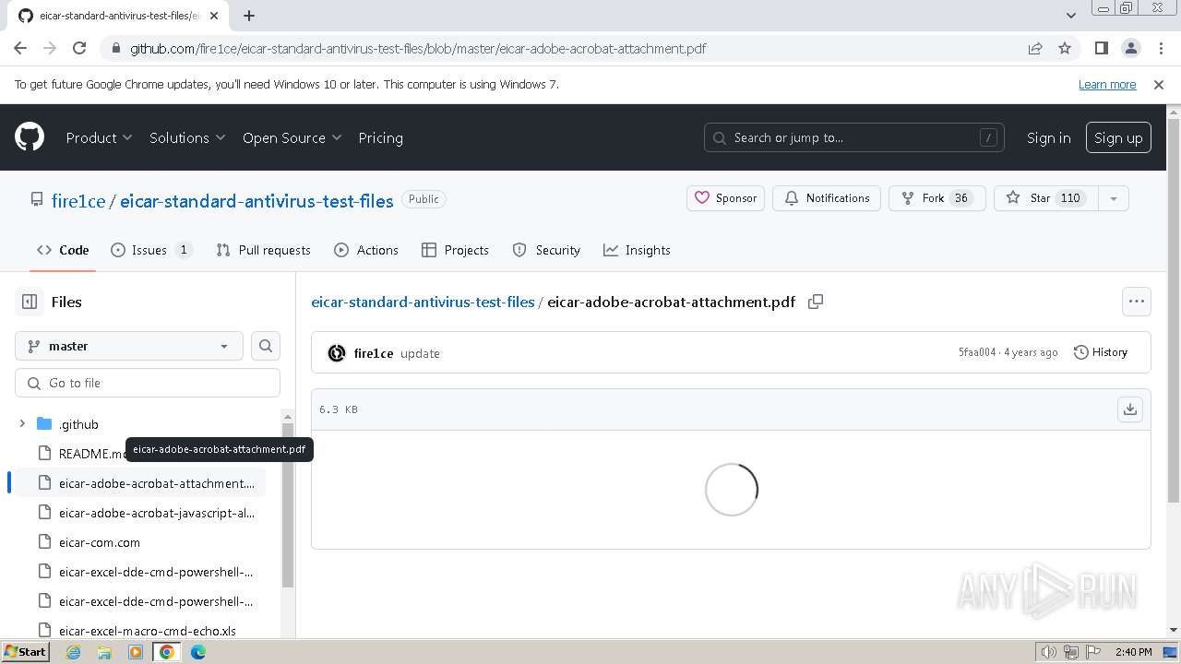The width and height of the screenshot is (1181, 664).
Task: Open the fire1ce owner link
Action: pos(78,201)
